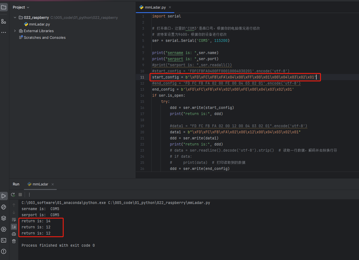This screenshot has height=260, width=359.
Task: Open the Python Packages layers icon
Action: tap(4, 218)
